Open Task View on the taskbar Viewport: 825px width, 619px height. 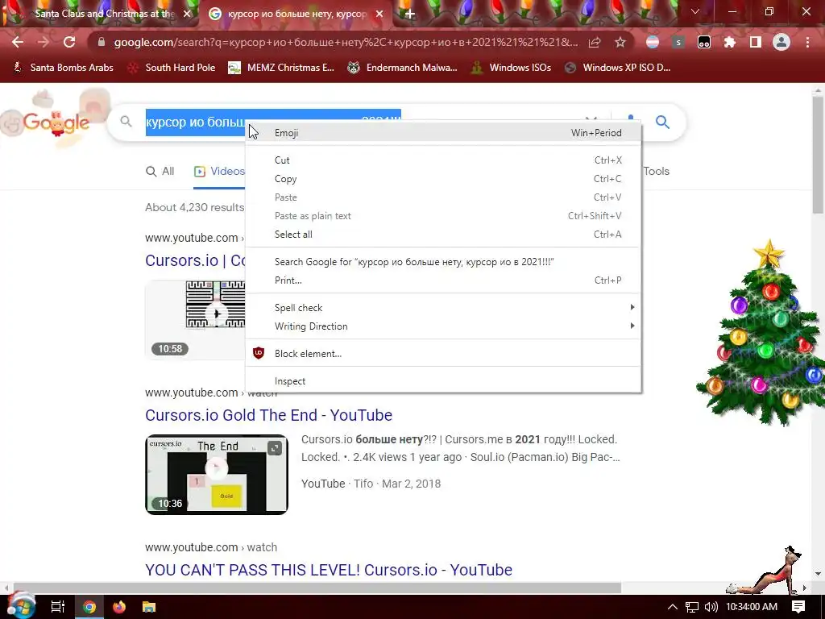pyautogui.click(x=57, y=607)
